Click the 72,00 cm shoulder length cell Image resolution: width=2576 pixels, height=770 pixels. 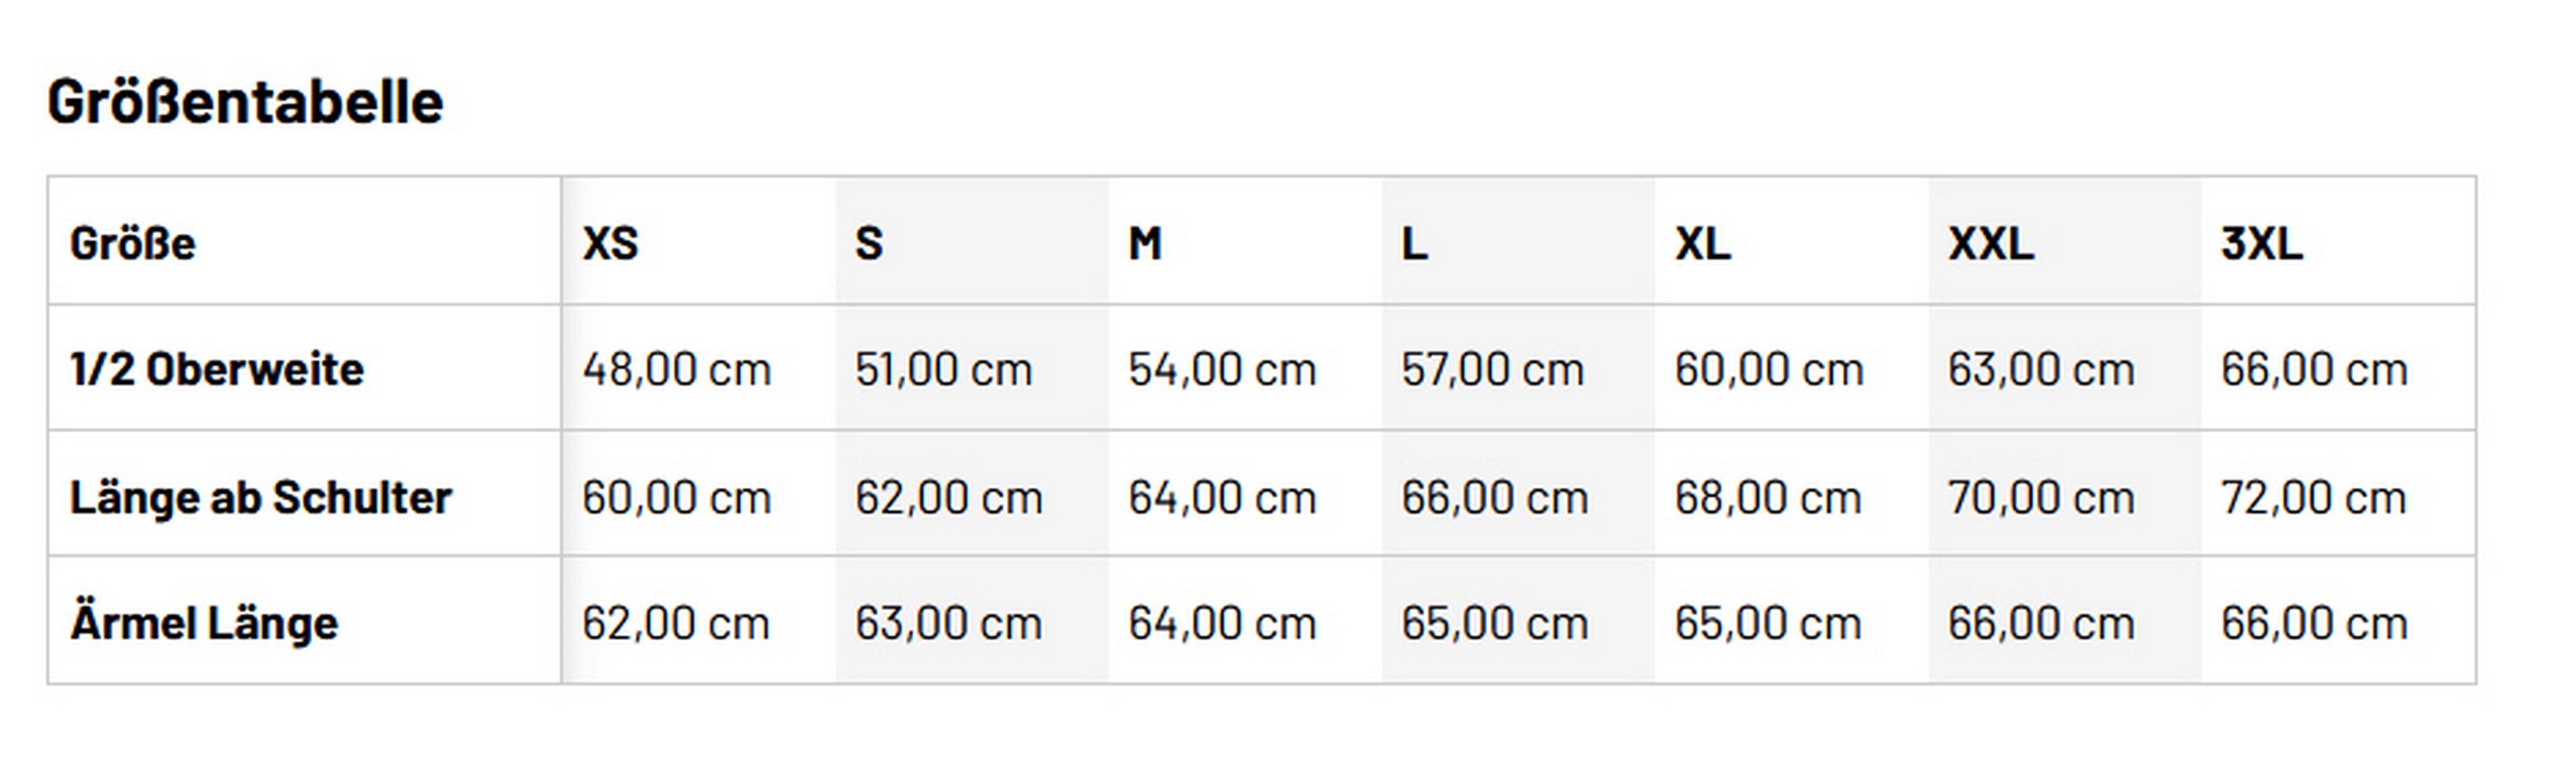[2313, 497]
